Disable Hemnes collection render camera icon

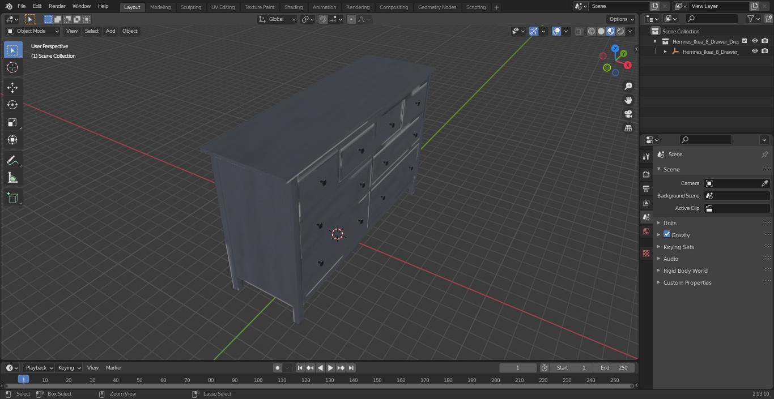765,41
